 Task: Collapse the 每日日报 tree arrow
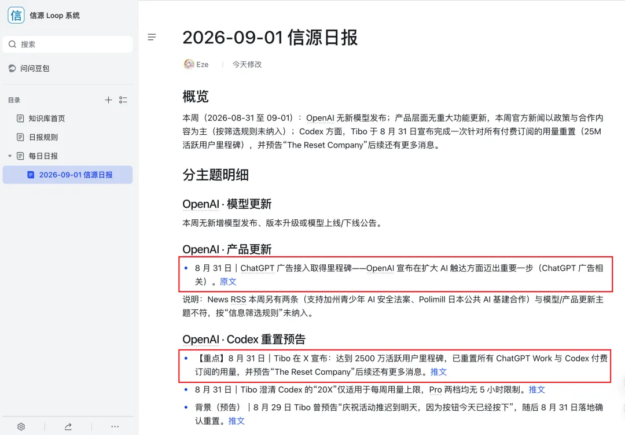point(10,156)
